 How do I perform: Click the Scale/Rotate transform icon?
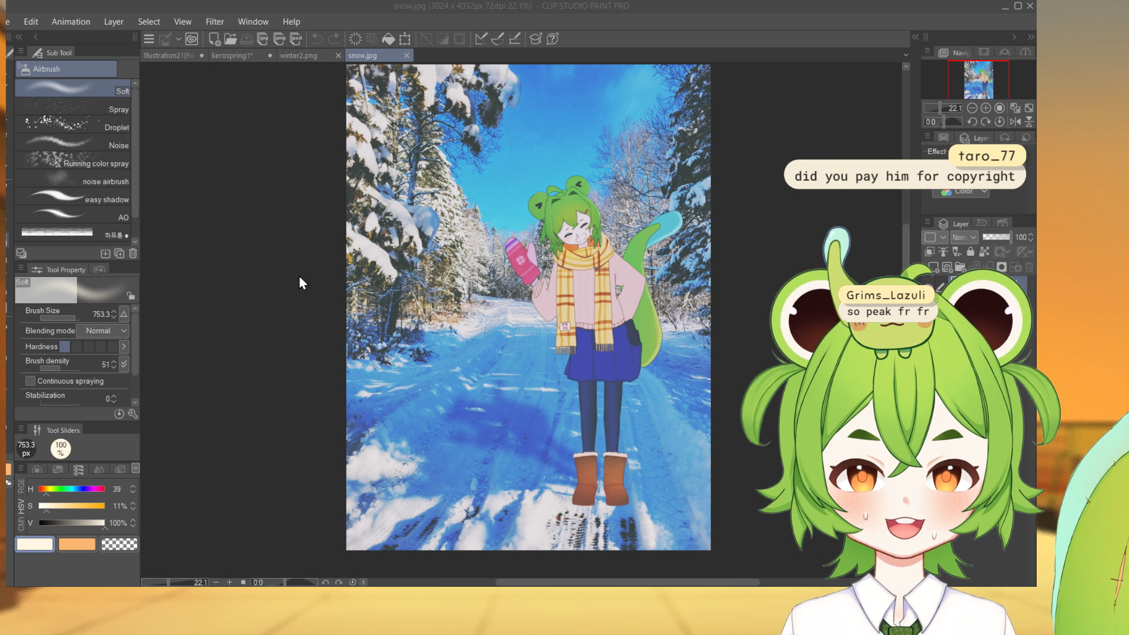[x=405, y=39]
